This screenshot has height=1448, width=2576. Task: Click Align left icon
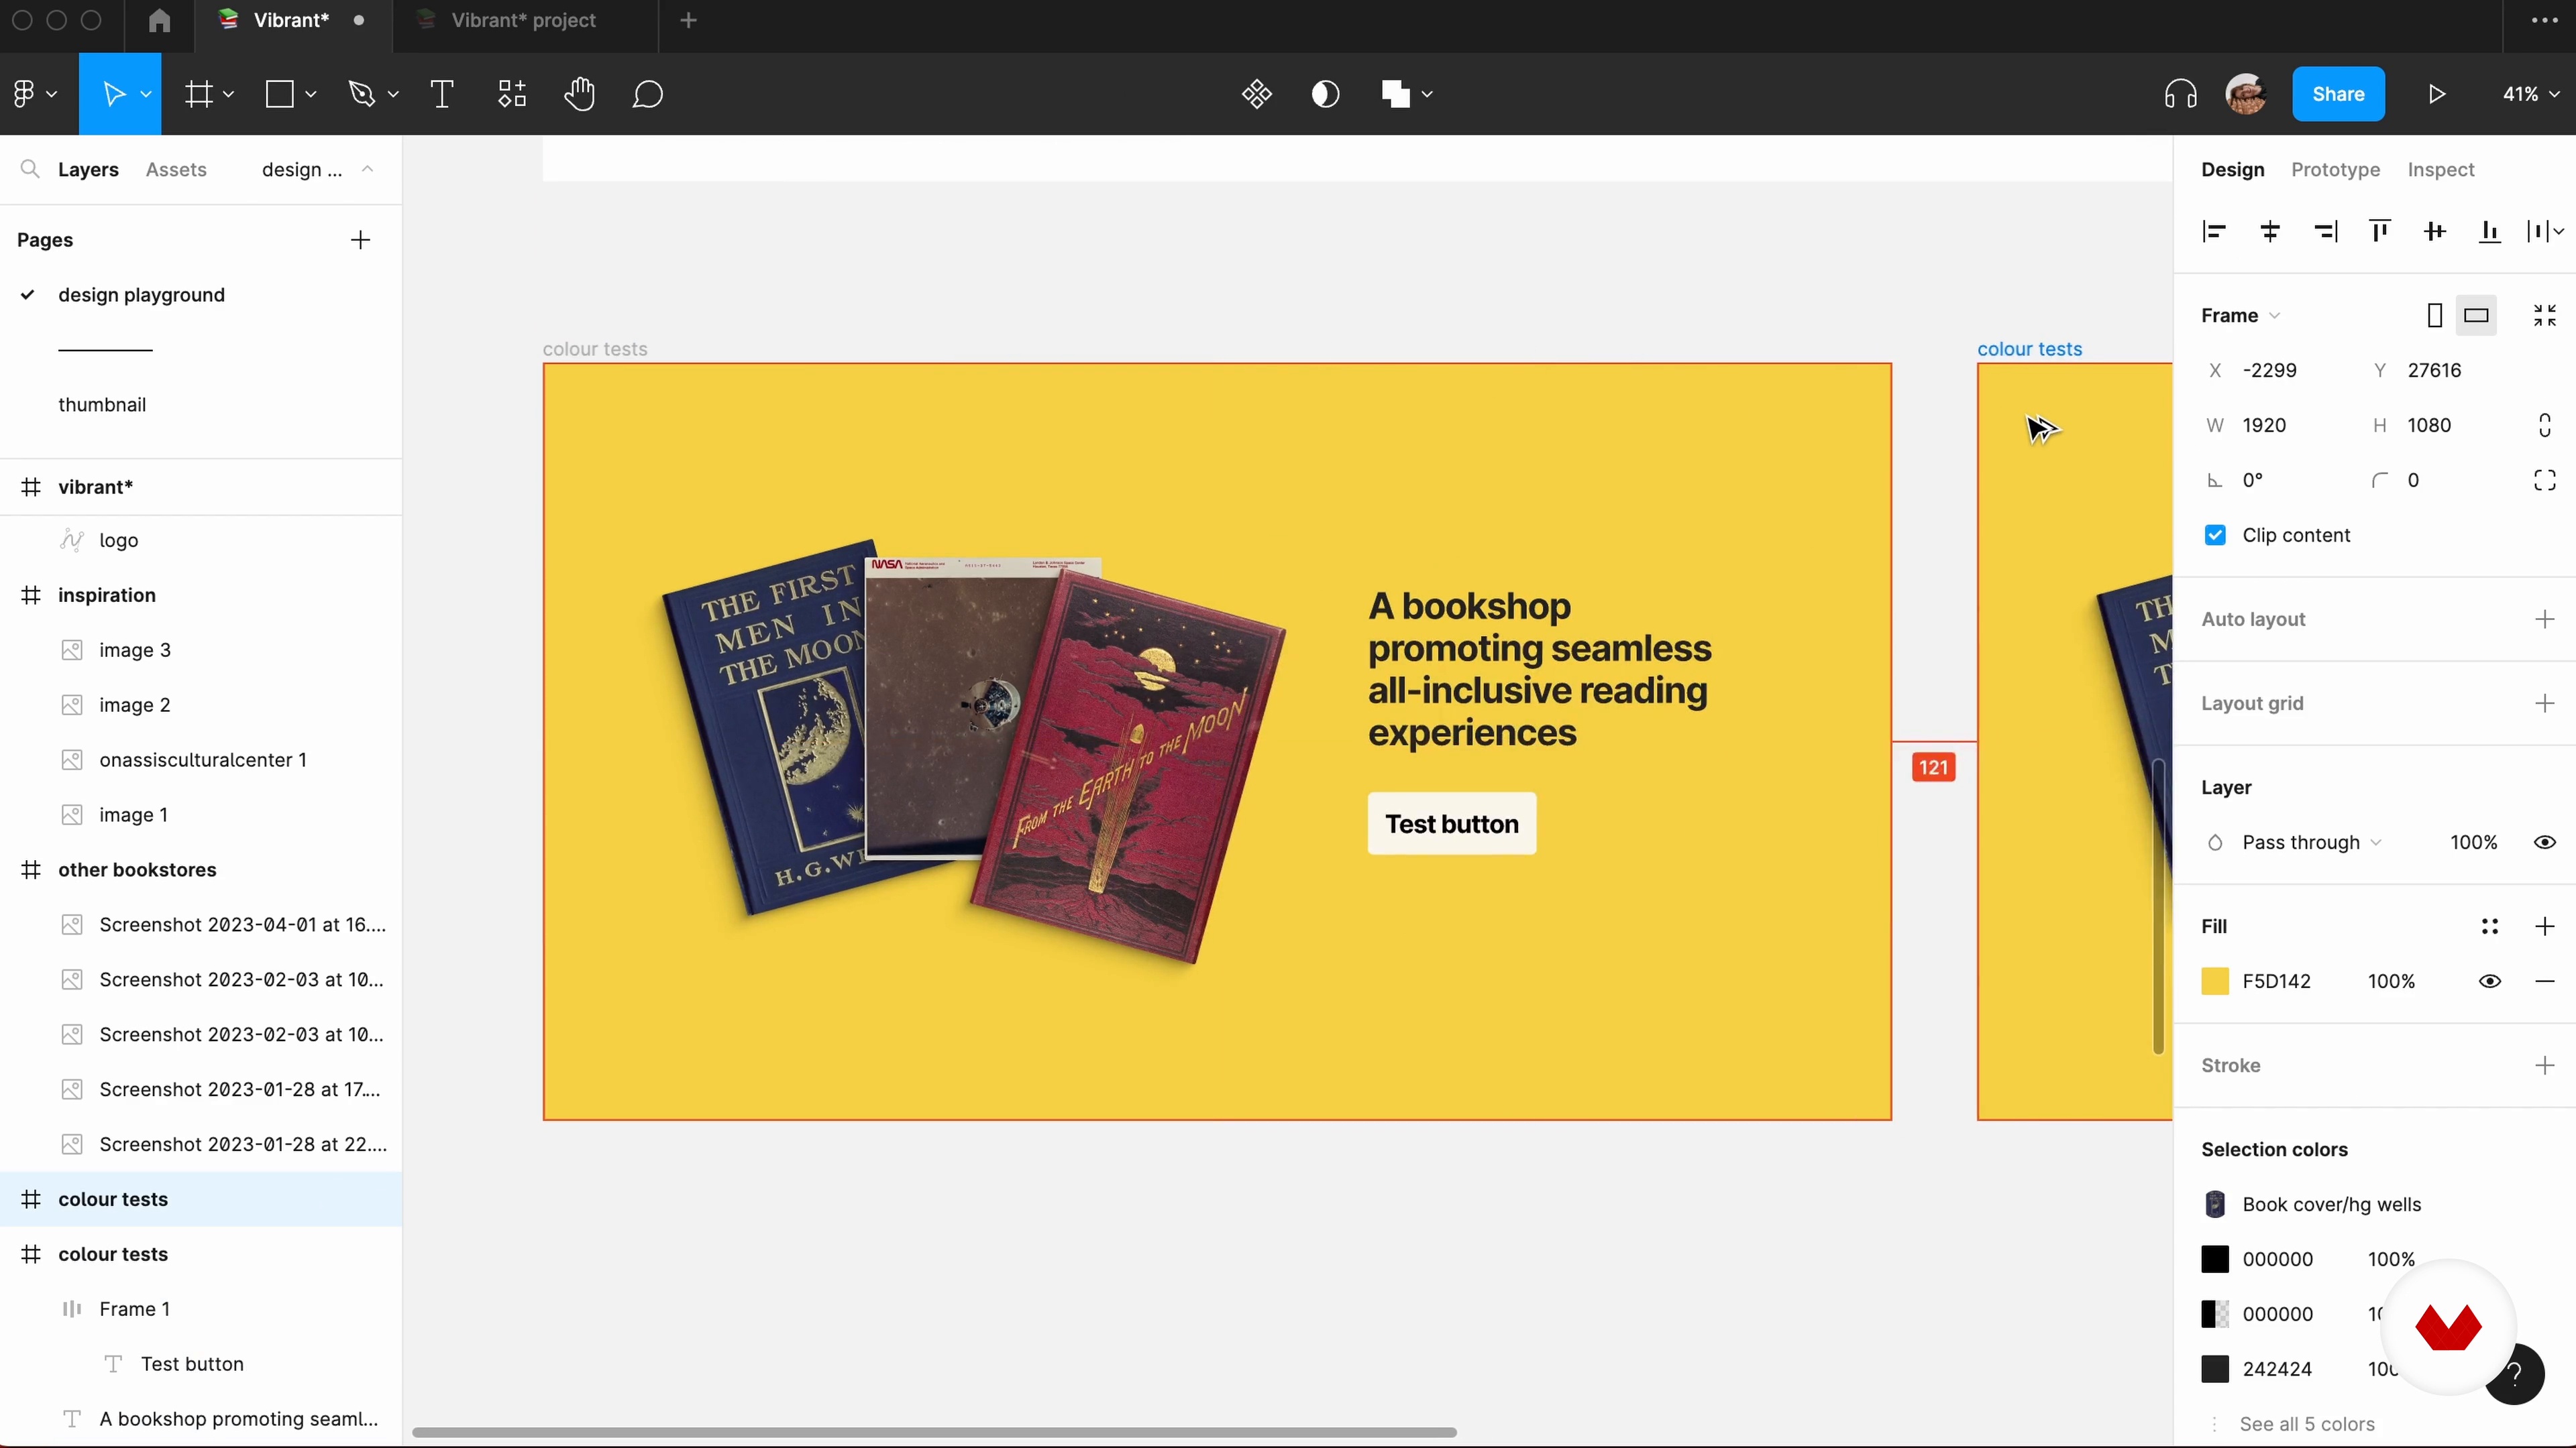2214,232
